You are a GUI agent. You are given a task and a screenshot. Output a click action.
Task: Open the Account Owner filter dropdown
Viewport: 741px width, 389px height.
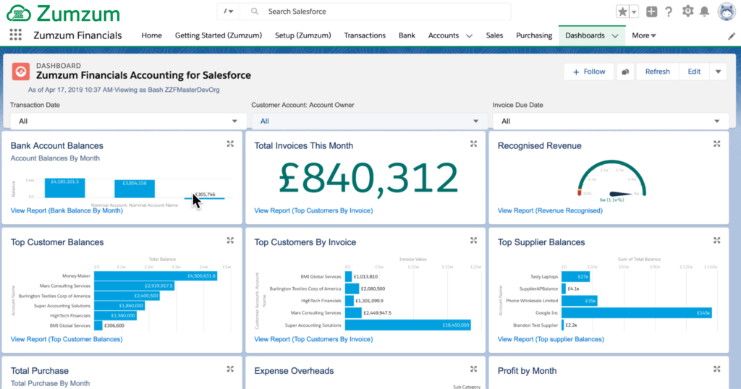click(370, 121)
